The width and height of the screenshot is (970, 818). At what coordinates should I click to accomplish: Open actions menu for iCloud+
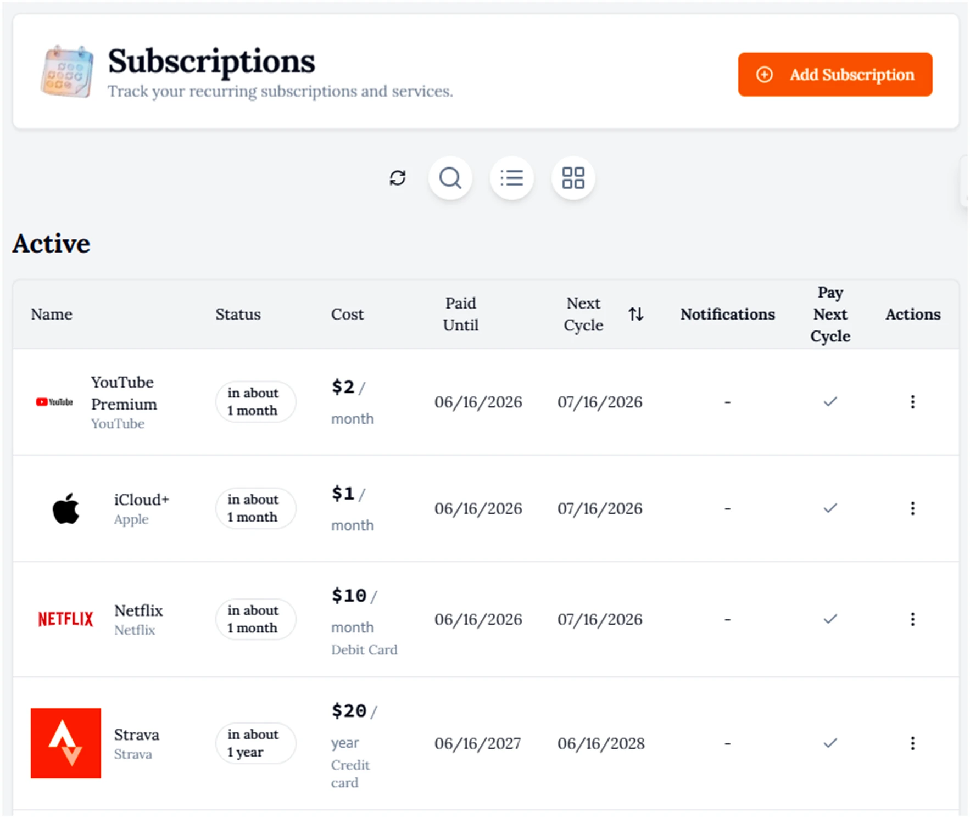pos(913,508)
